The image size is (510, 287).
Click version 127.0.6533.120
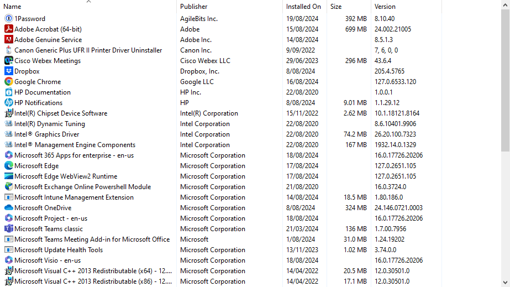point(395,82)
